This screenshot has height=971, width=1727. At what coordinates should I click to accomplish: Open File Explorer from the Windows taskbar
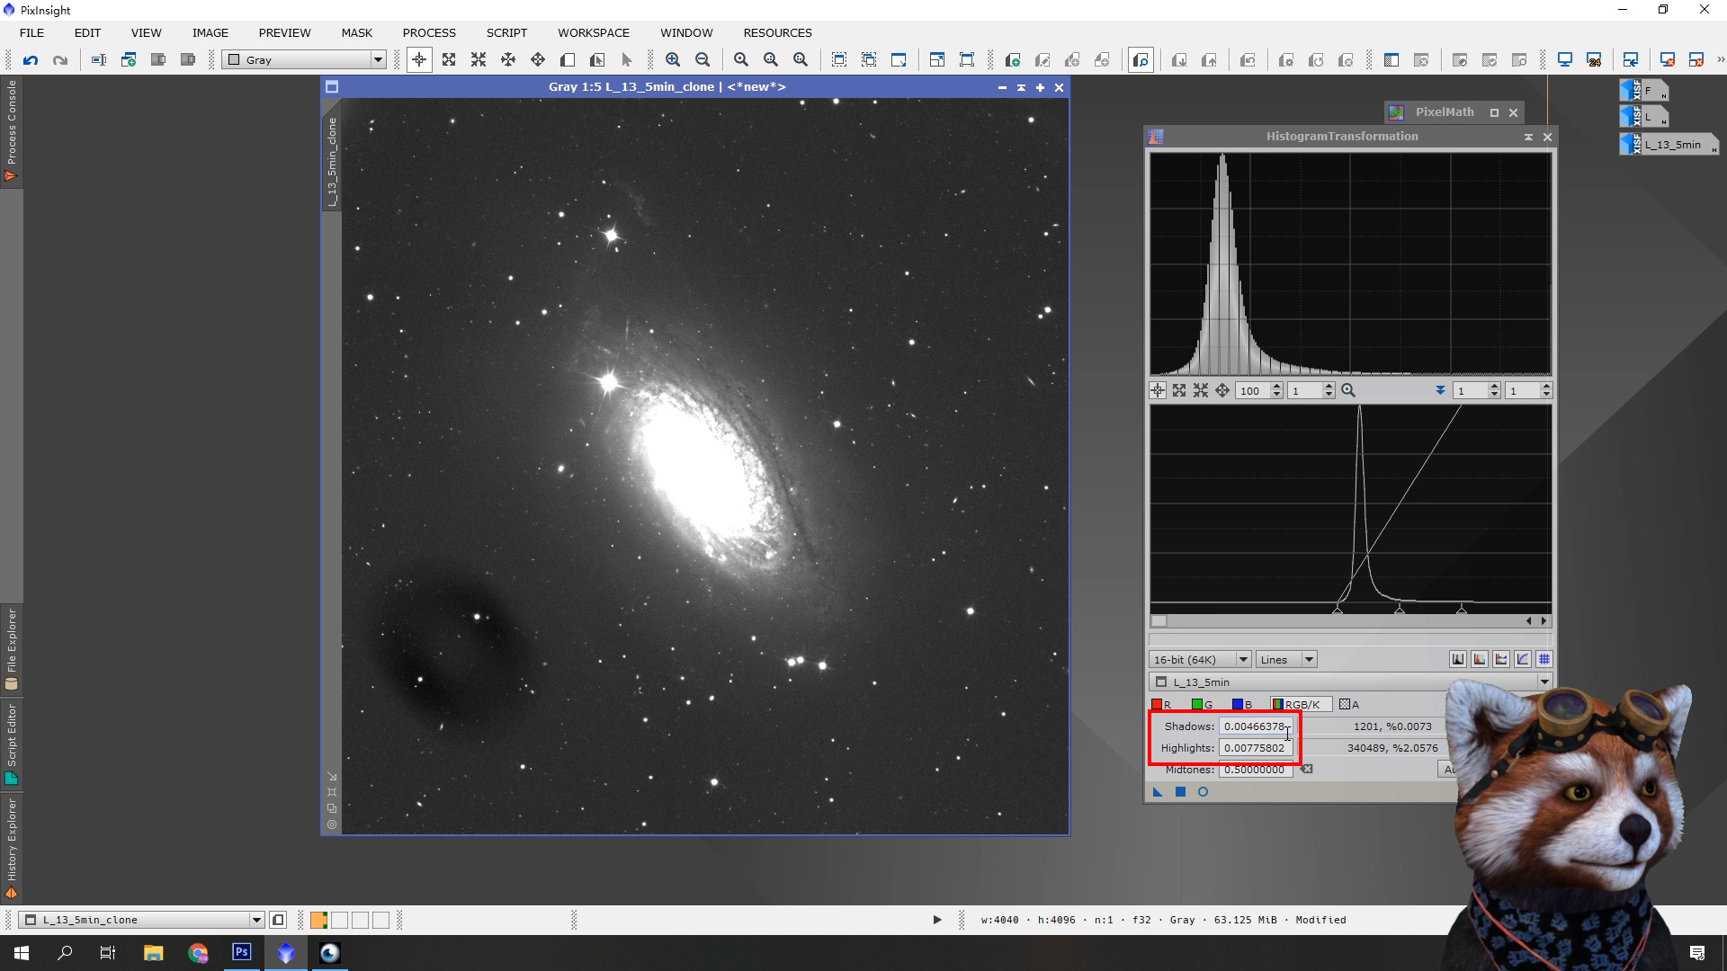[154, 953]
